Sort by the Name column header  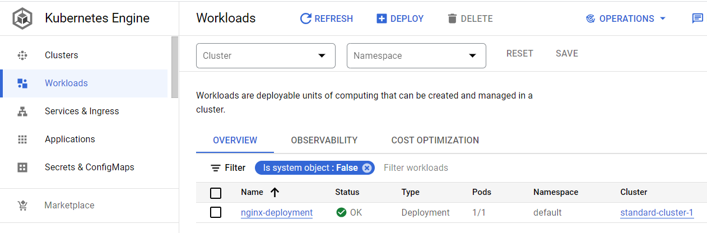click(x=252, y=192)
